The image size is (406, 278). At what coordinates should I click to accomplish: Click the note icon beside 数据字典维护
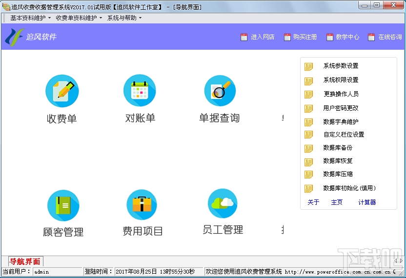[x=308, y=122]
